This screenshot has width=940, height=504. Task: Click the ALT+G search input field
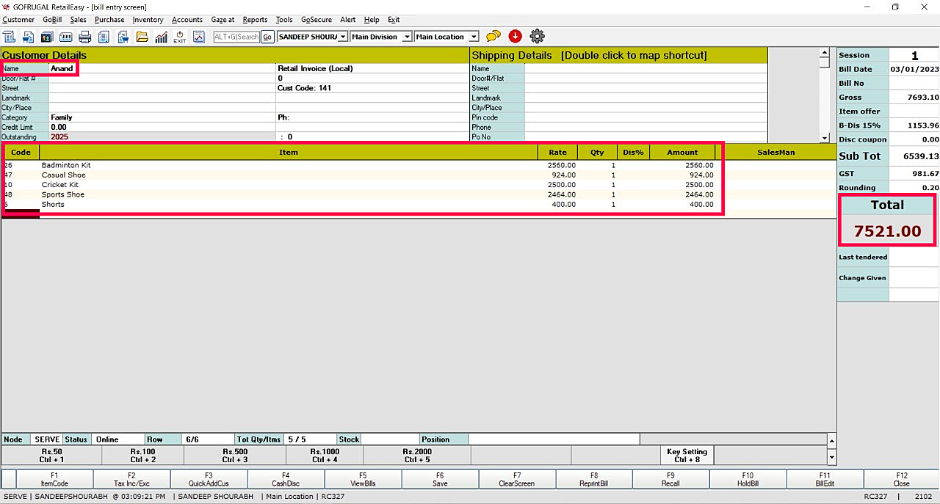pyautogui.click(x=236, y=37)
